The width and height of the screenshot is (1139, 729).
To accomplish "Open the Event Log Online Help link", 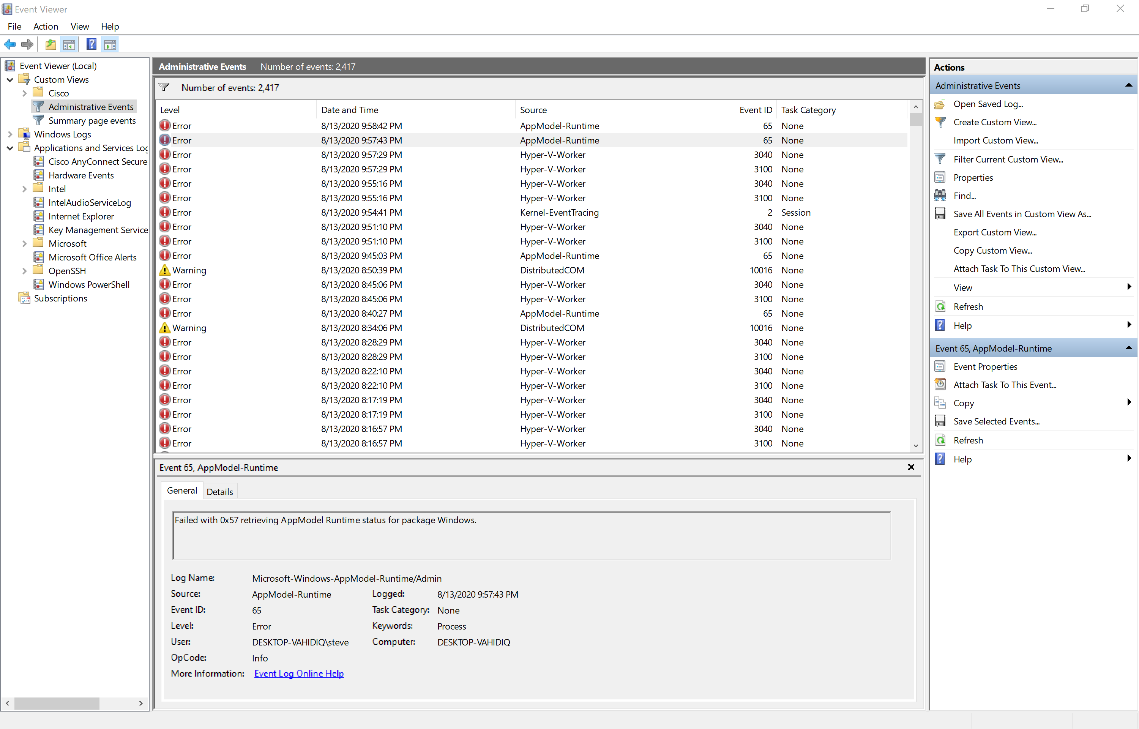I will point(298,673).
